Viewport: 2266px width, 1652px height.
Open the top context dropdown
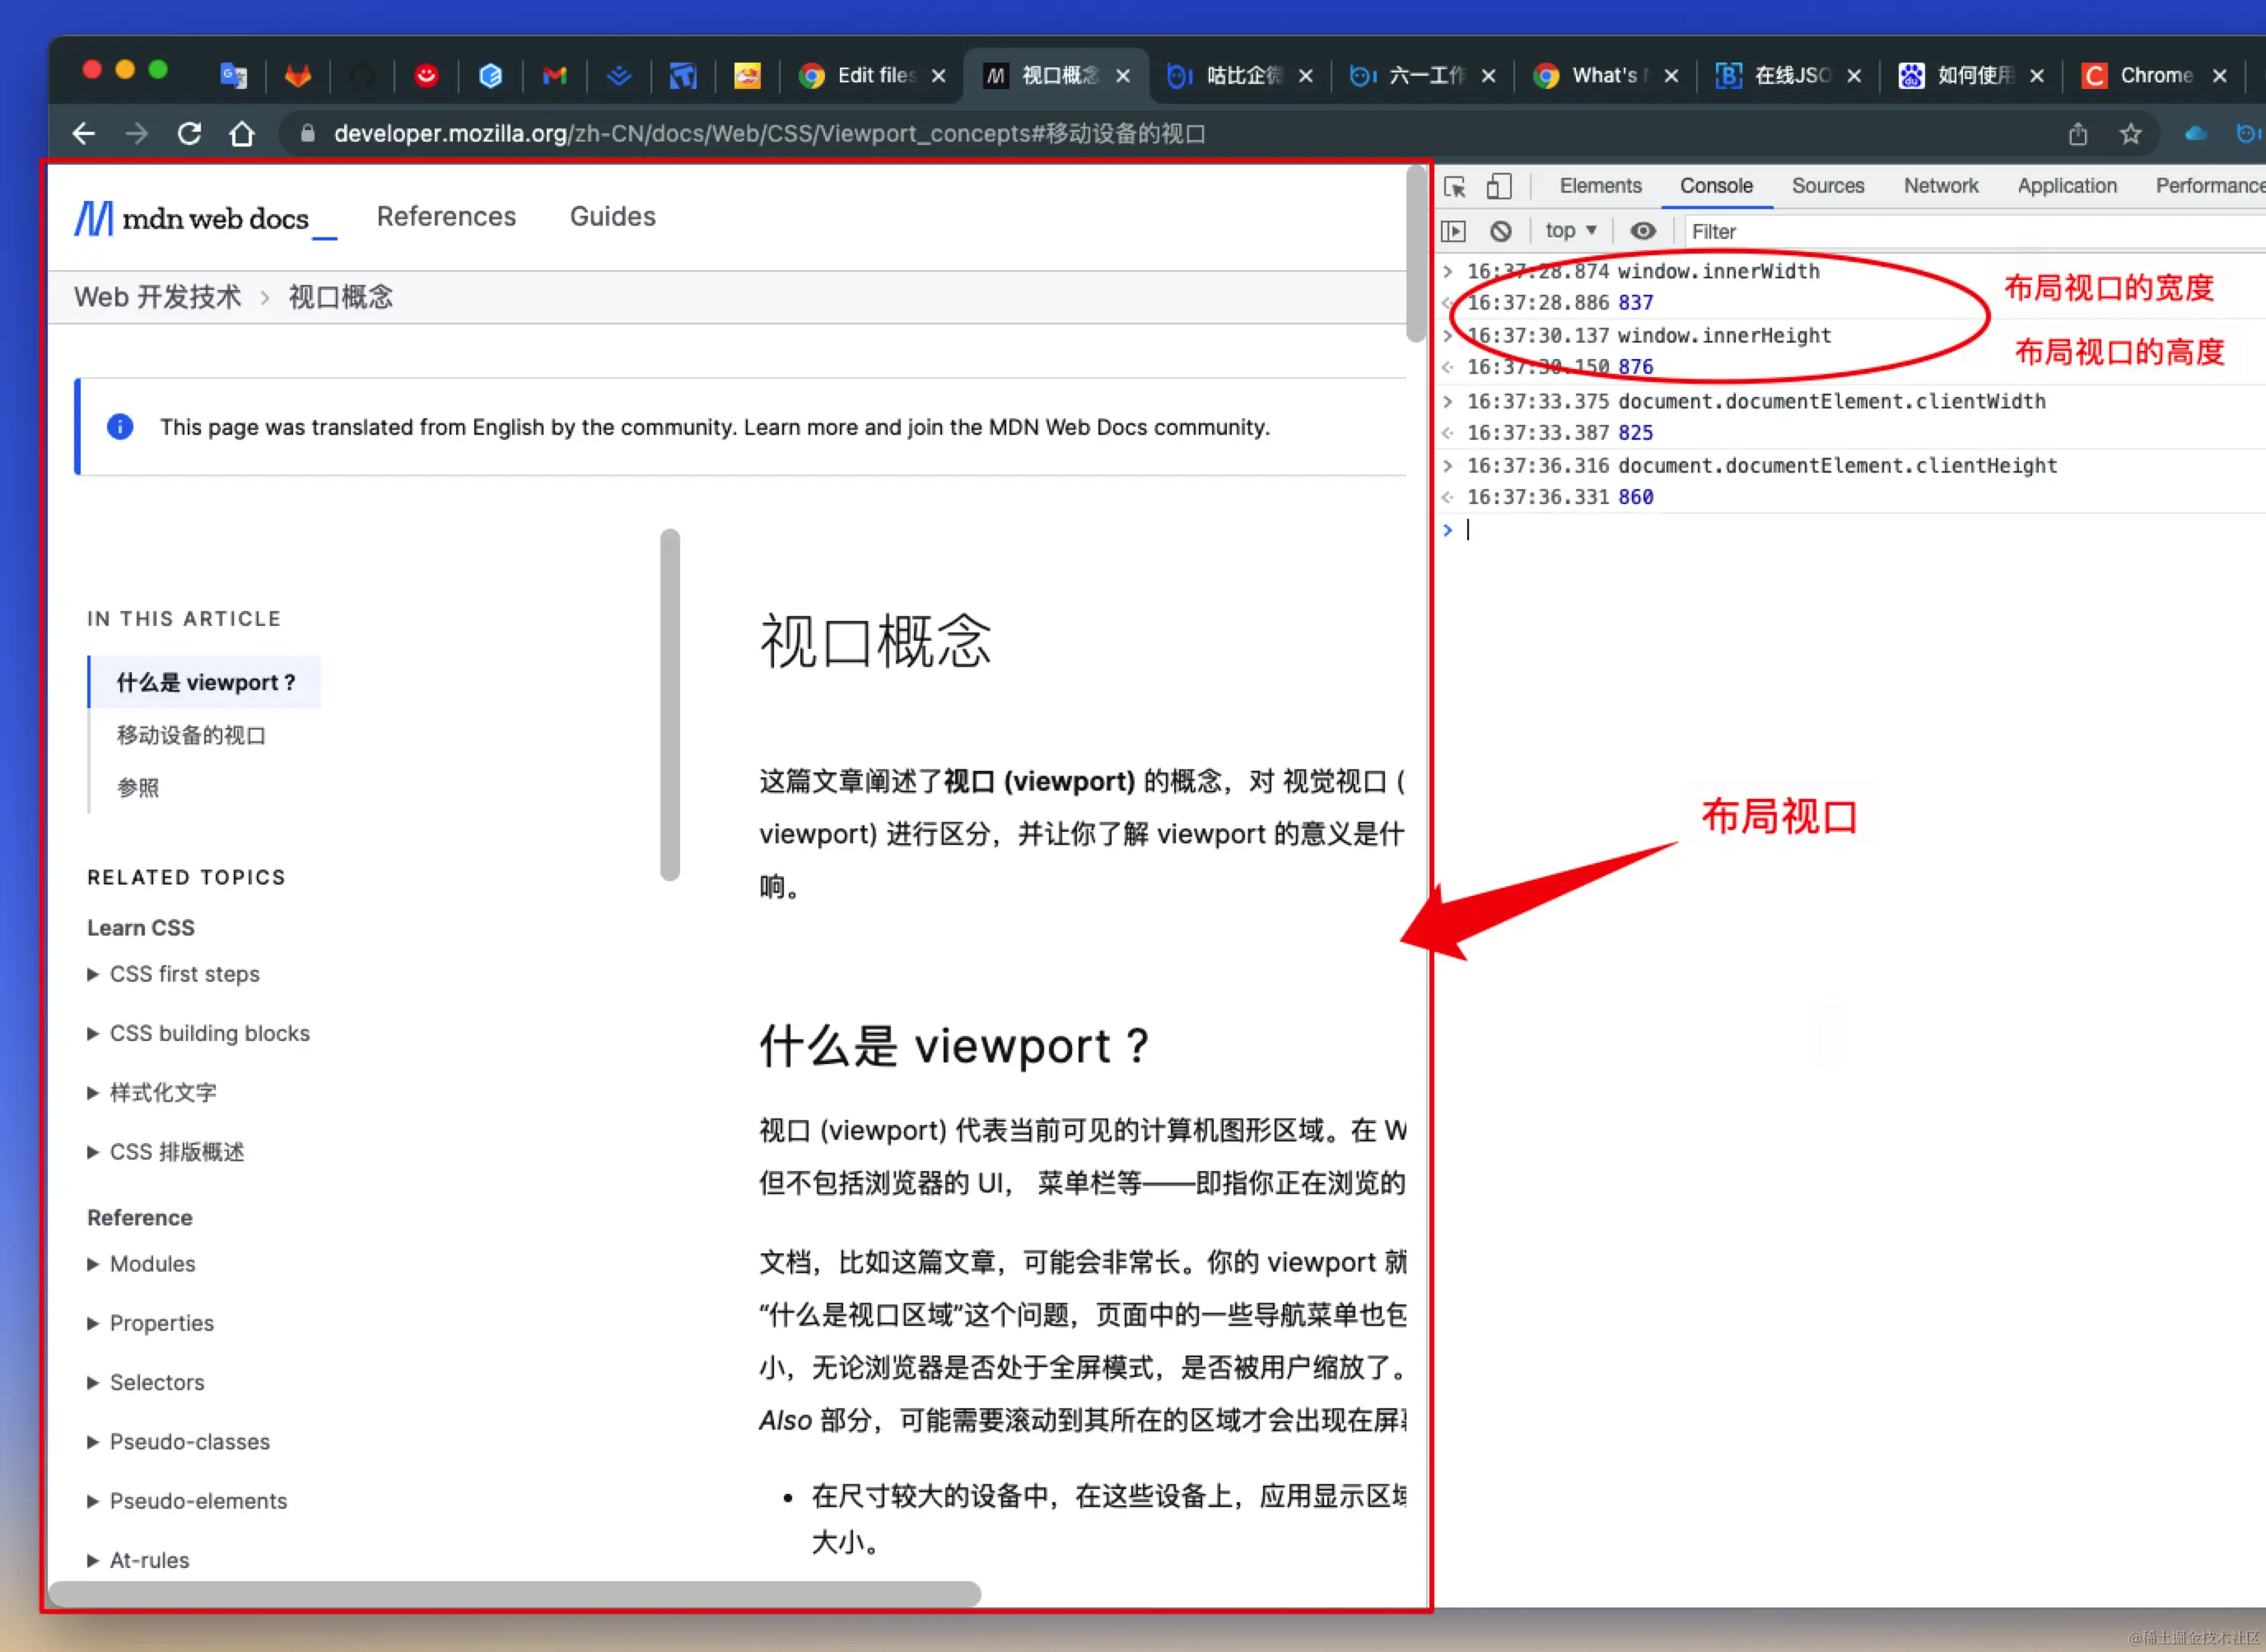coord(1570,231)
